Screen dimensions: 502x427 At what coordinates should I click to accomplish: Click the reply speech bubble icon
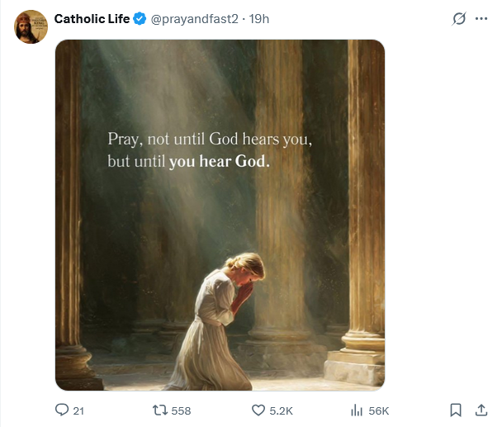(x=61, y=410)
